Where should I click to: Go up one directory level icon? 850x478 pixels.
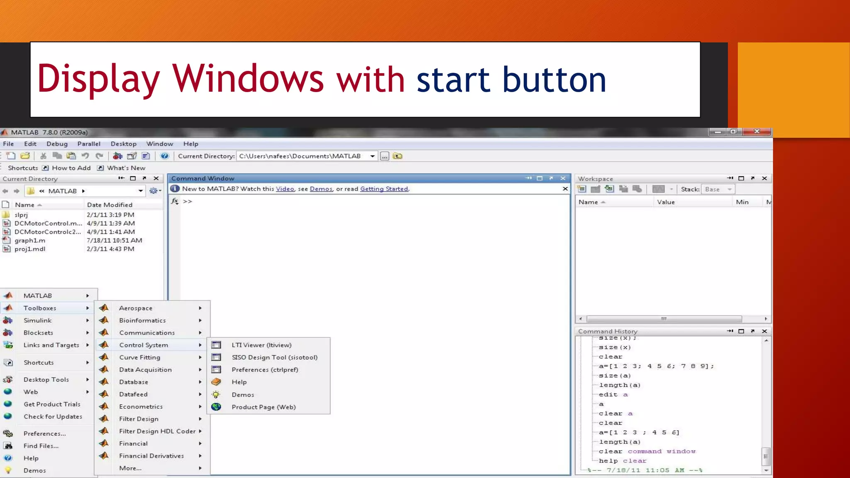pos(398,156)
